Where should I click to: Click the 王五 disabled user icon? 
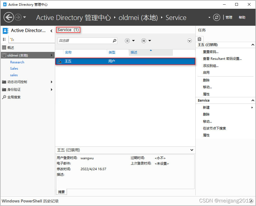coord(60,61)
